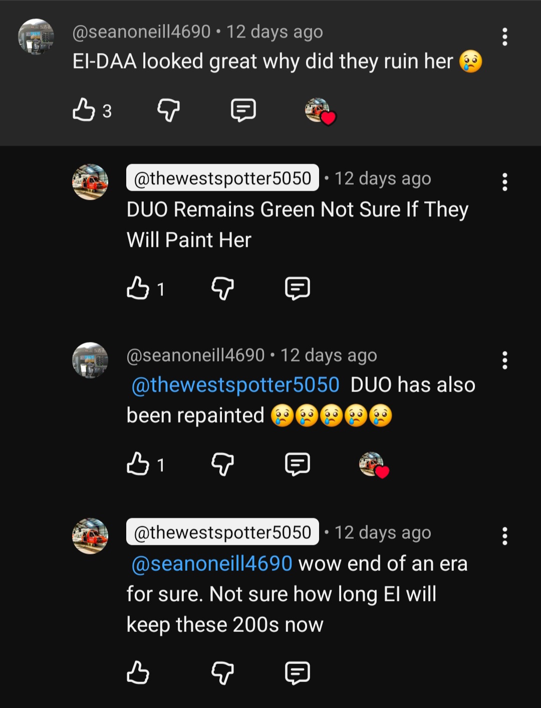Tap the blue @thewestspotter5050 mention link
The width and height of the screenshot is (541, 708).
point(235,385)
